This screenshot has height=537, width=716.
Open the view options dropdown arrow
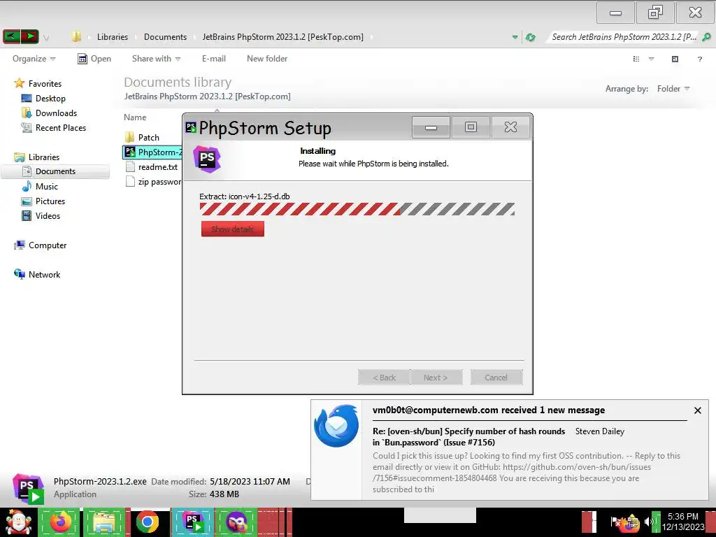[x=652, y=59]
